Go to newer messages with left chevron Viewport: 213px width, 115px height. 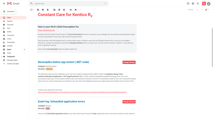coord(197,10)
